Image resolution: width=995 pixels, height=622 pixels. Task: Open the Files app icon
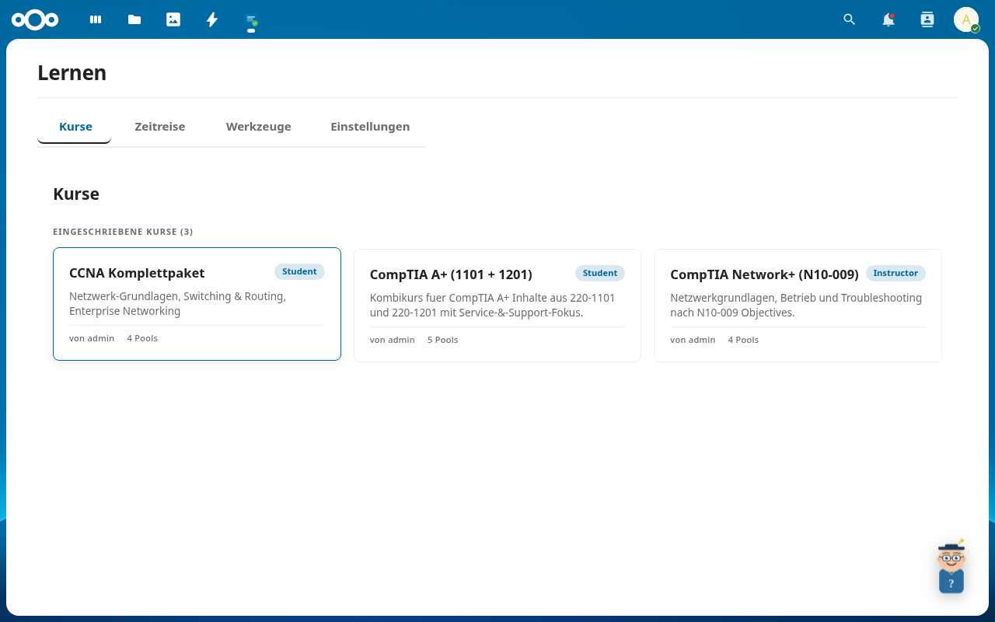click(x=134, y=19)
